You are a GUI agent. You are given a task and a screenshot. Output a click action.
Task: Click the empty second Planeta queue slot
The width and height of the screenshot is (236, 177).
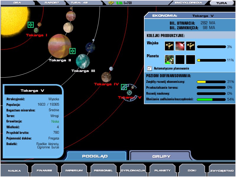[x=180, y=60]
